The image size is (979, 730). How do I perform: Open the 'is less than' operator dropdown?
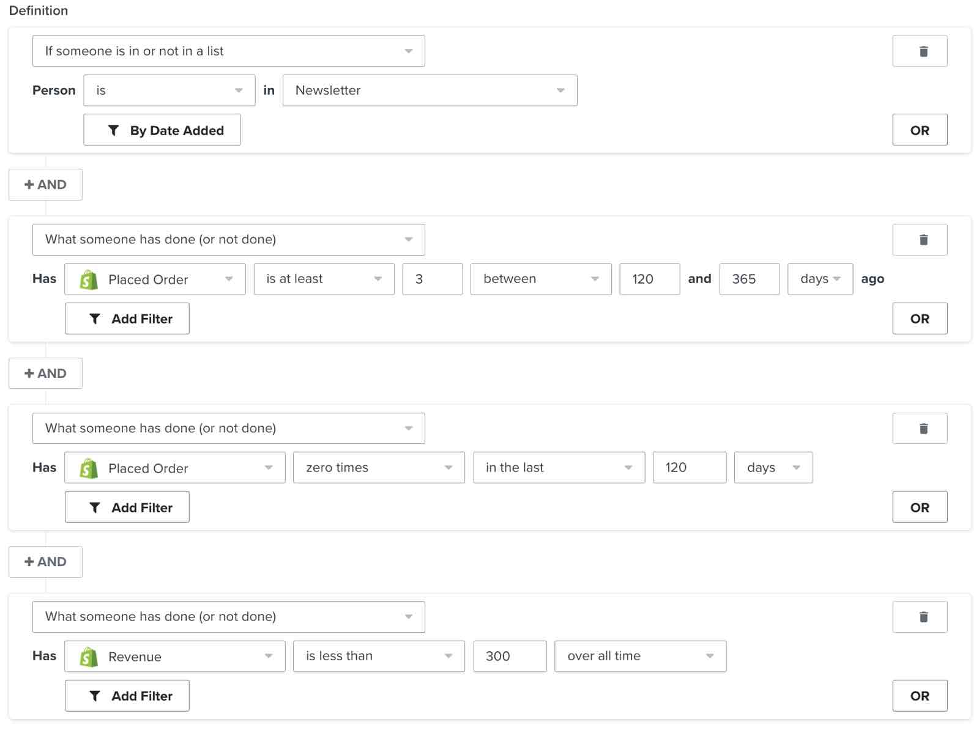(378, 656)
